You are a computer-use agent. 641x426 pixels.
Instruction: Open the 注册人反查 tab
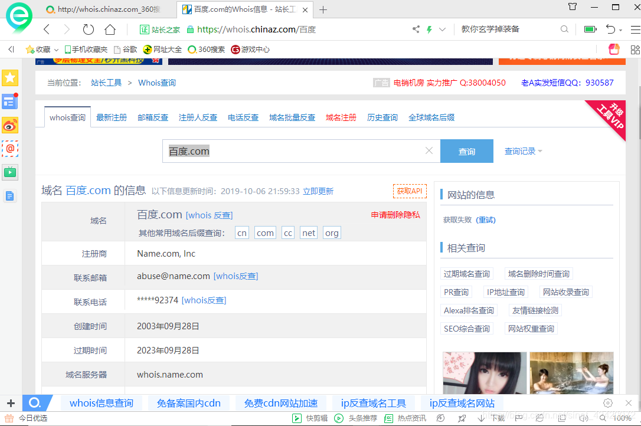198,117
